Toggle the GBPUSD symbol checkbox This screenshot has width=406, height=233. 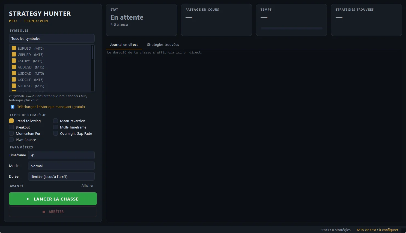(x=14, y=54)
